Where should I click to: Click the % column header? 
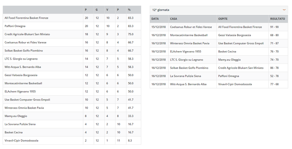click(x=129, y=10)
